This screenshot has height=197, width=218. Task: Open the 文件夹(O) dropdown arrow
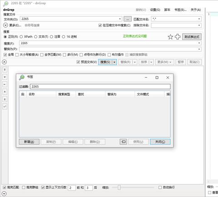[x=120, y=19]
